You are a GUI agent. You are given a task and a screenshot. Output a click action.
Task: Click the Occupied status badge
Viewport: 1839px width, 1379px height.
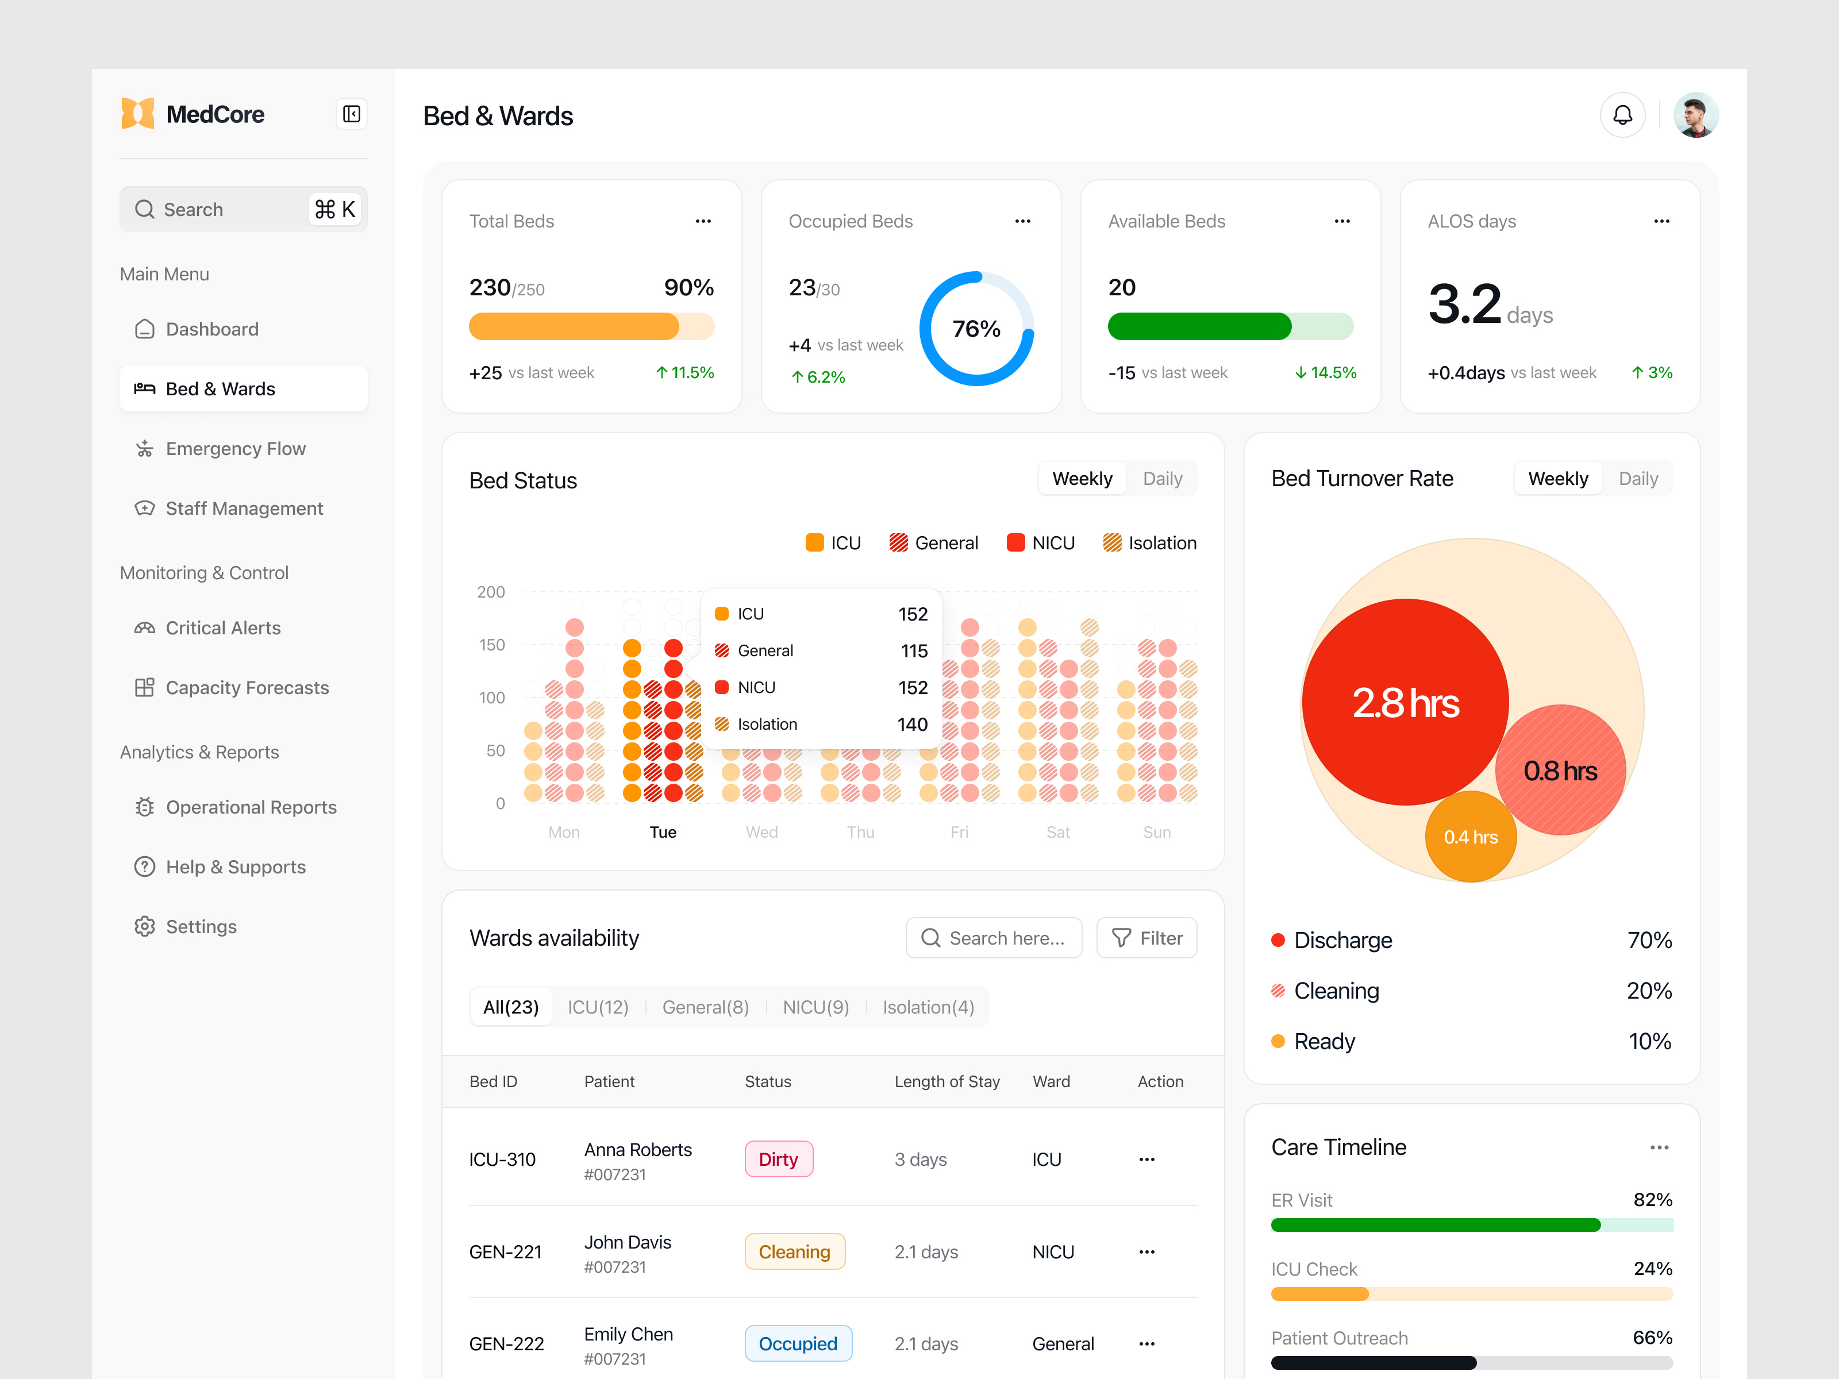point(797,1344)
